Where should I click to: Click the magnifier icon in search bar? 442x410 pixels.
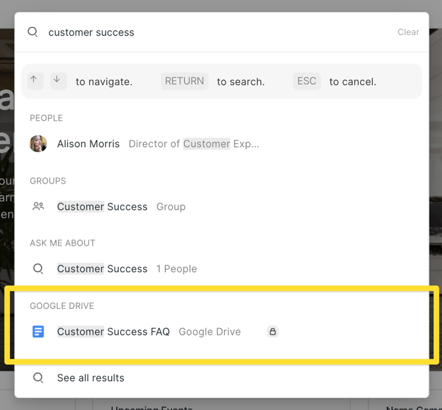[32, 32]
